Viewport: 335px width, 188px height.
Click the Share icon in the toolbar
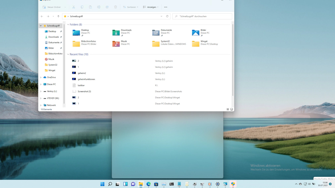(x=107, y=7)
